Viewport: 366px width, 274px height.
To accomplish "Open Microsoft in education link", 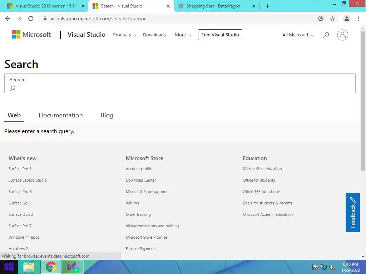I will pyautogui.click(x=262, y=169).
